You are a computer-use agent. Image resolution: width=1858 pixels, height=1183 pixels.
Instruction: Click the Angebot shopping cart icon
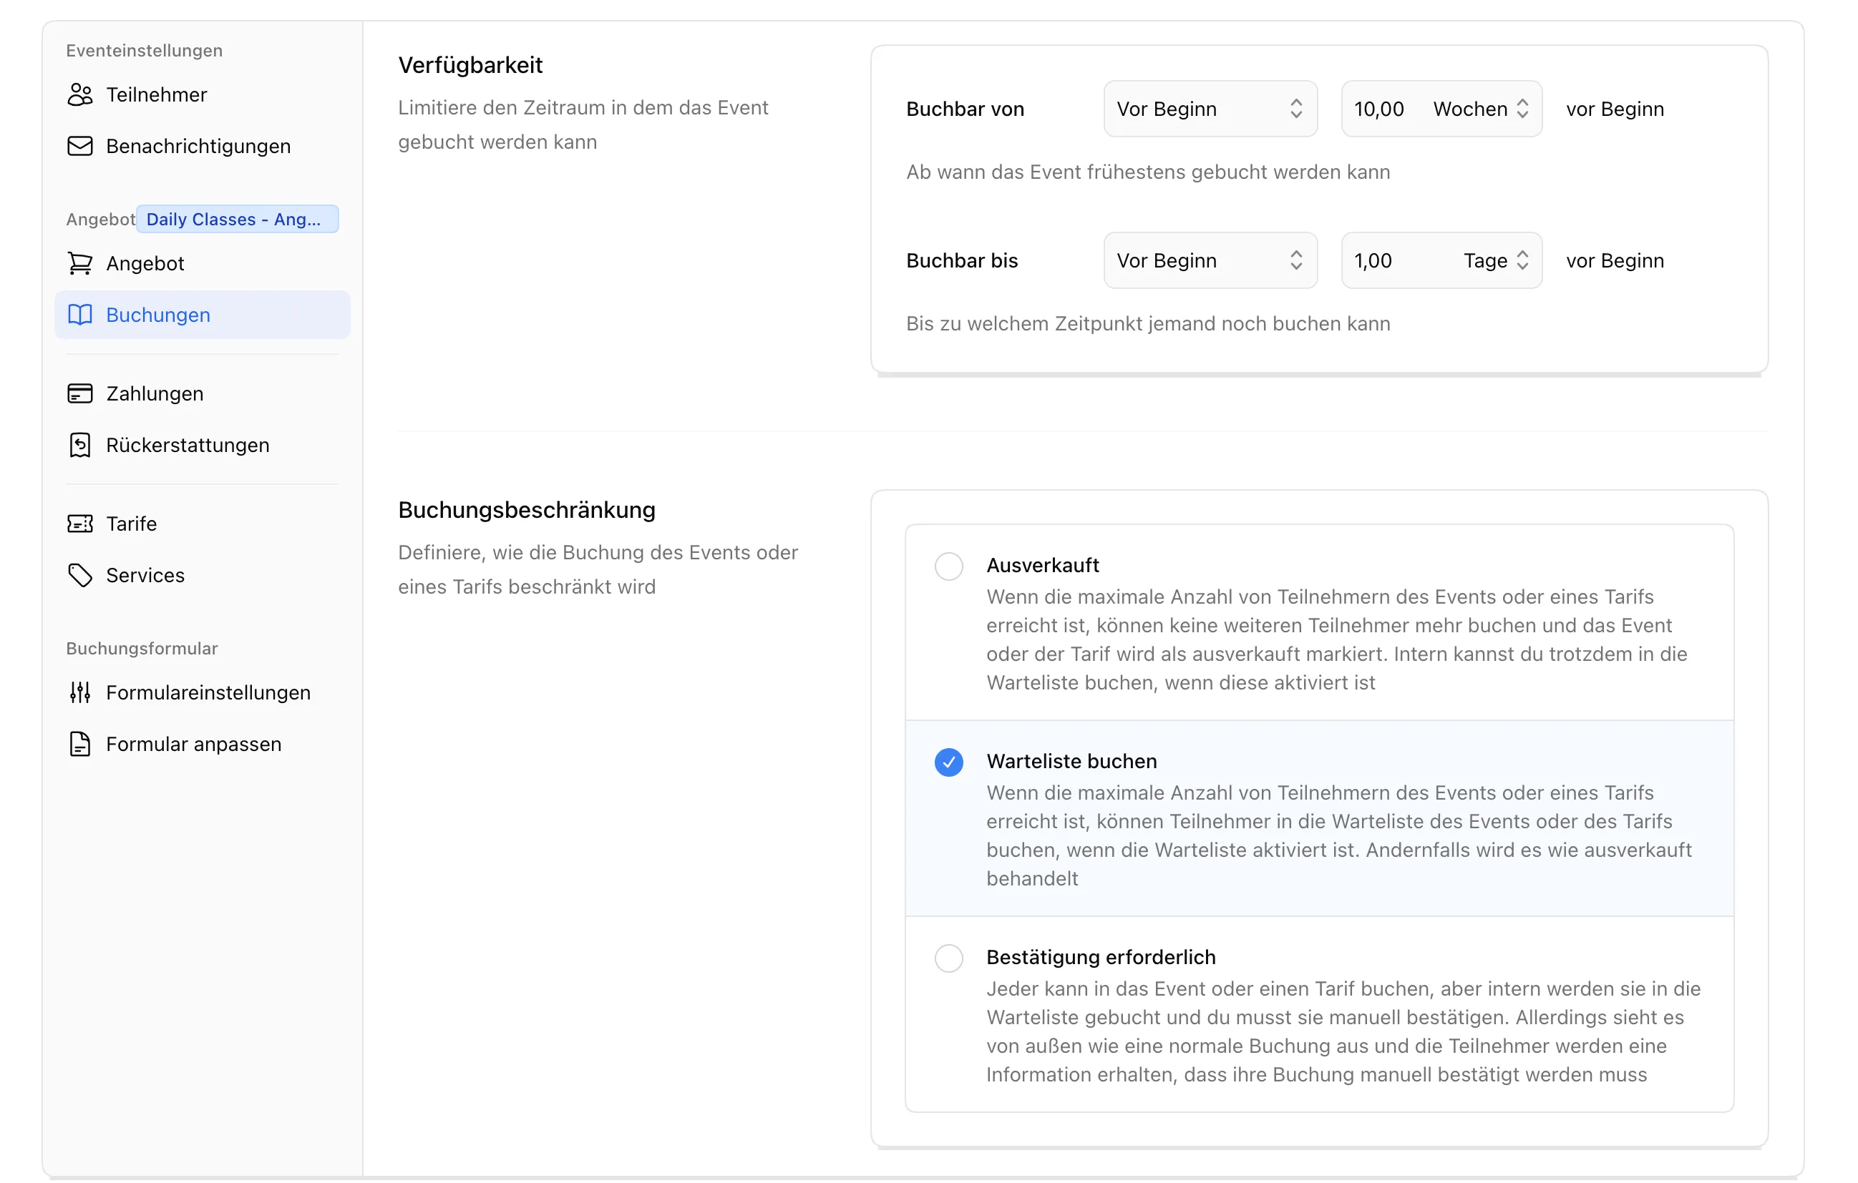(x=80, y=264)
